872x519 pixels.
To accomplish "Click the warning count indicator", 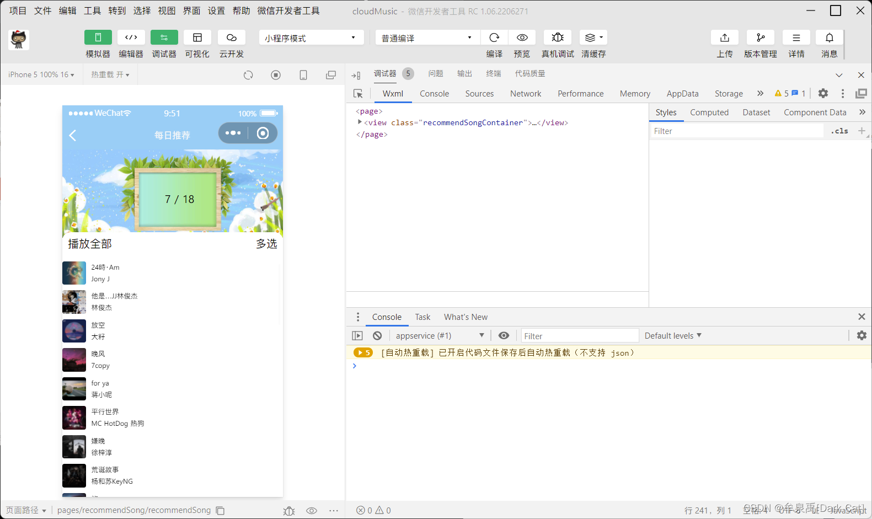I will pyautogui.click(x=782, y=93).
